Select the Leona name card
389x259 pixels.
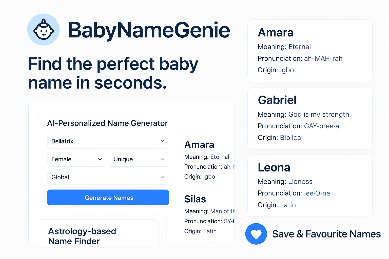[x=274, y=167]
